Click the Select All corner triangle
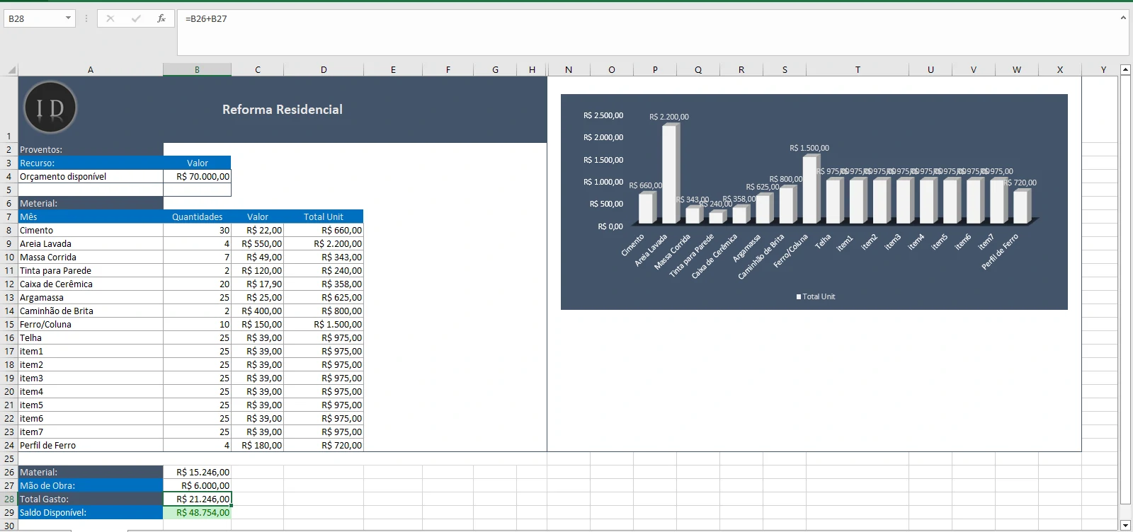The height and width of the screenshot is (532, 1133). point(11,69)
